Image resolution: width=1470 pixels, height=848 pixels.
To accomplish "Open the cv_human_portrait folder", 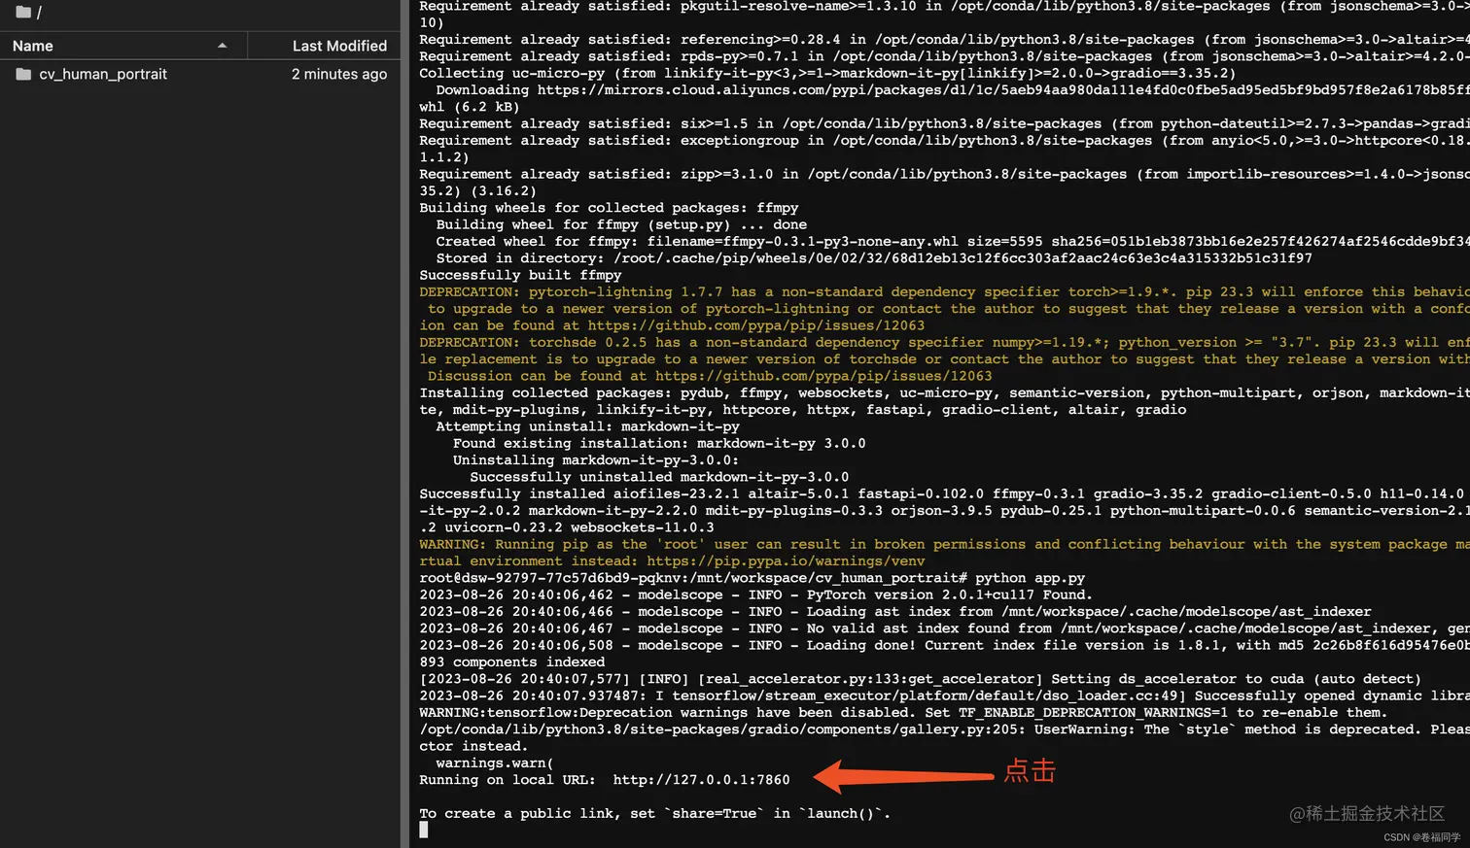I will pos(103,74).
